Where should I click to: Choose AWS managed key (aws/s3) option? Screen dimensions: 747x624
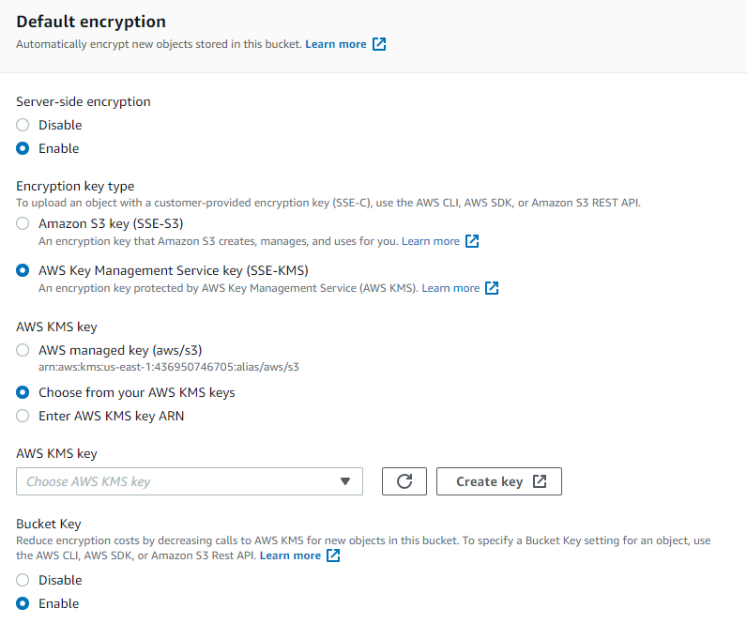[x=23, y=350]
